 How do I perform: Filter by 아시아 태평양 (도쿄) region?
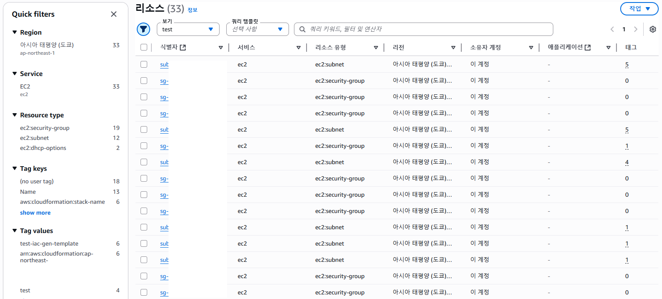[47, 45]
